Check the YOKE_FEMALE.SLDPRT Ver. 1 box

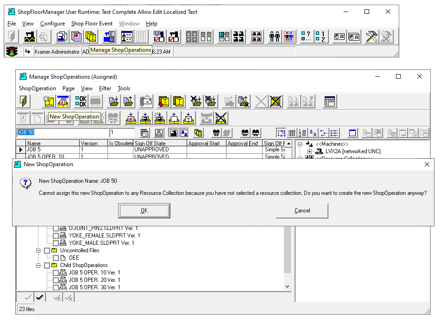pos(56,236)
